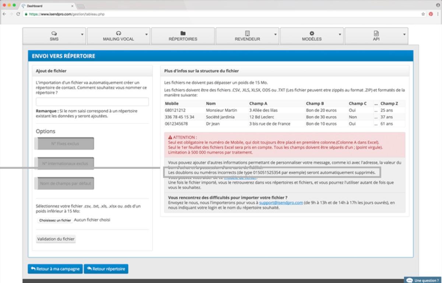Expand the REVENDEUR dropdown arrow
This screenshot has height=283, width=442.
click(x=275, y=33)
